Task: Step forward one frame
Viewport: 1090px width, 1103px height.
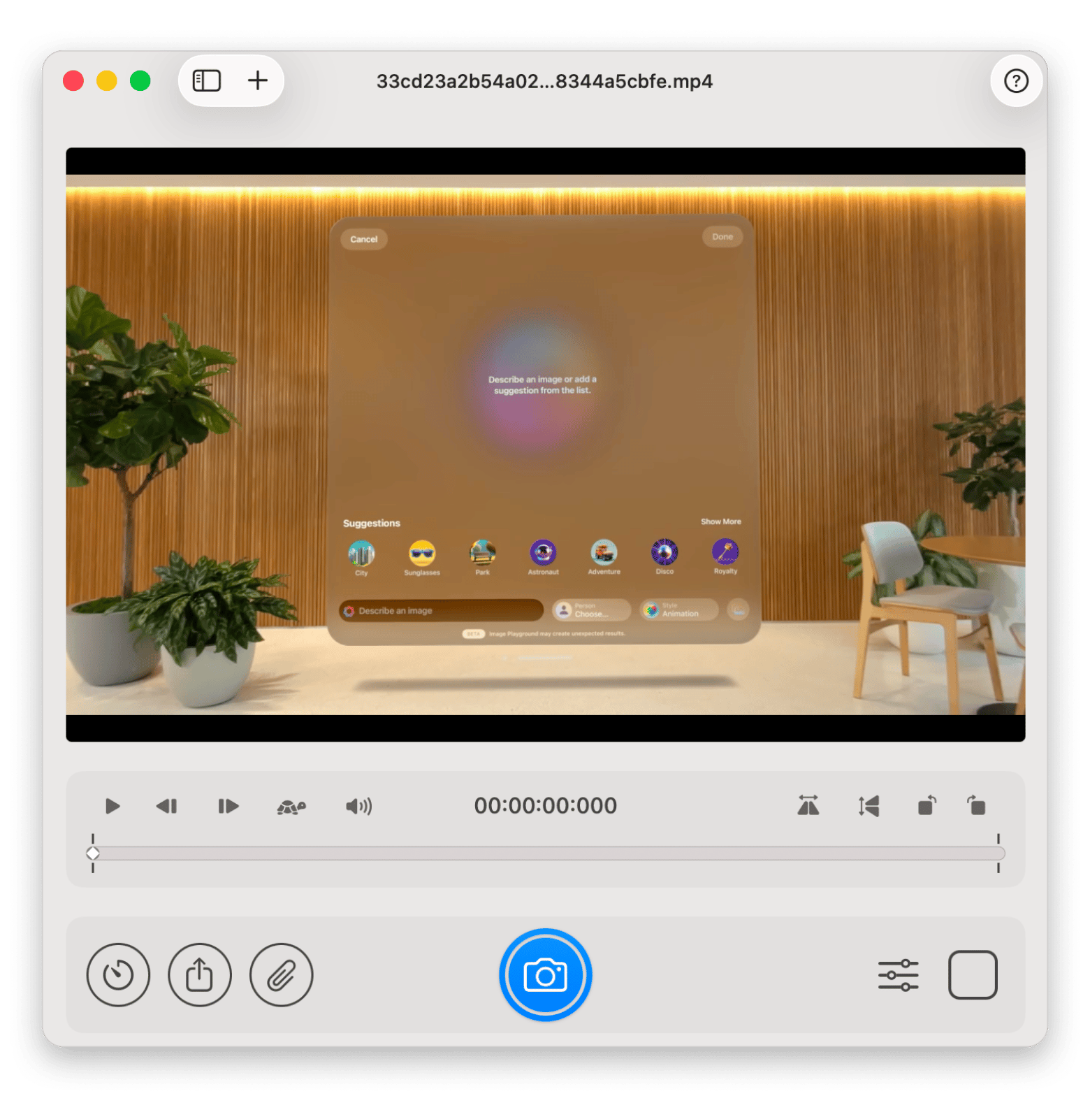Action: (x=228, y=806)
